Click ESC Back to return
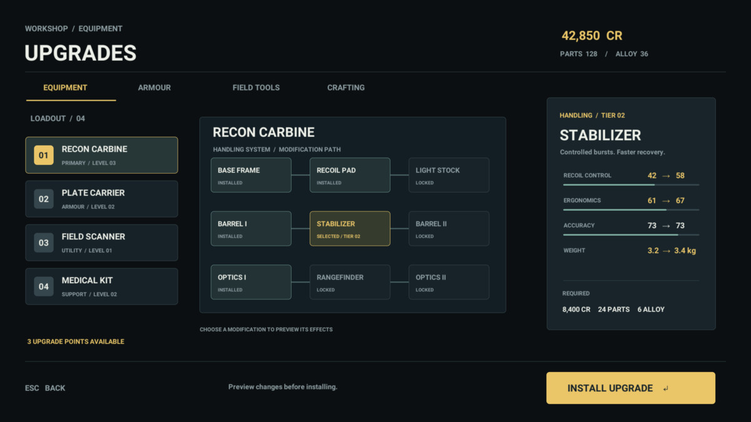The width and height of the screenshot is (751, 422). coord(45,388)
